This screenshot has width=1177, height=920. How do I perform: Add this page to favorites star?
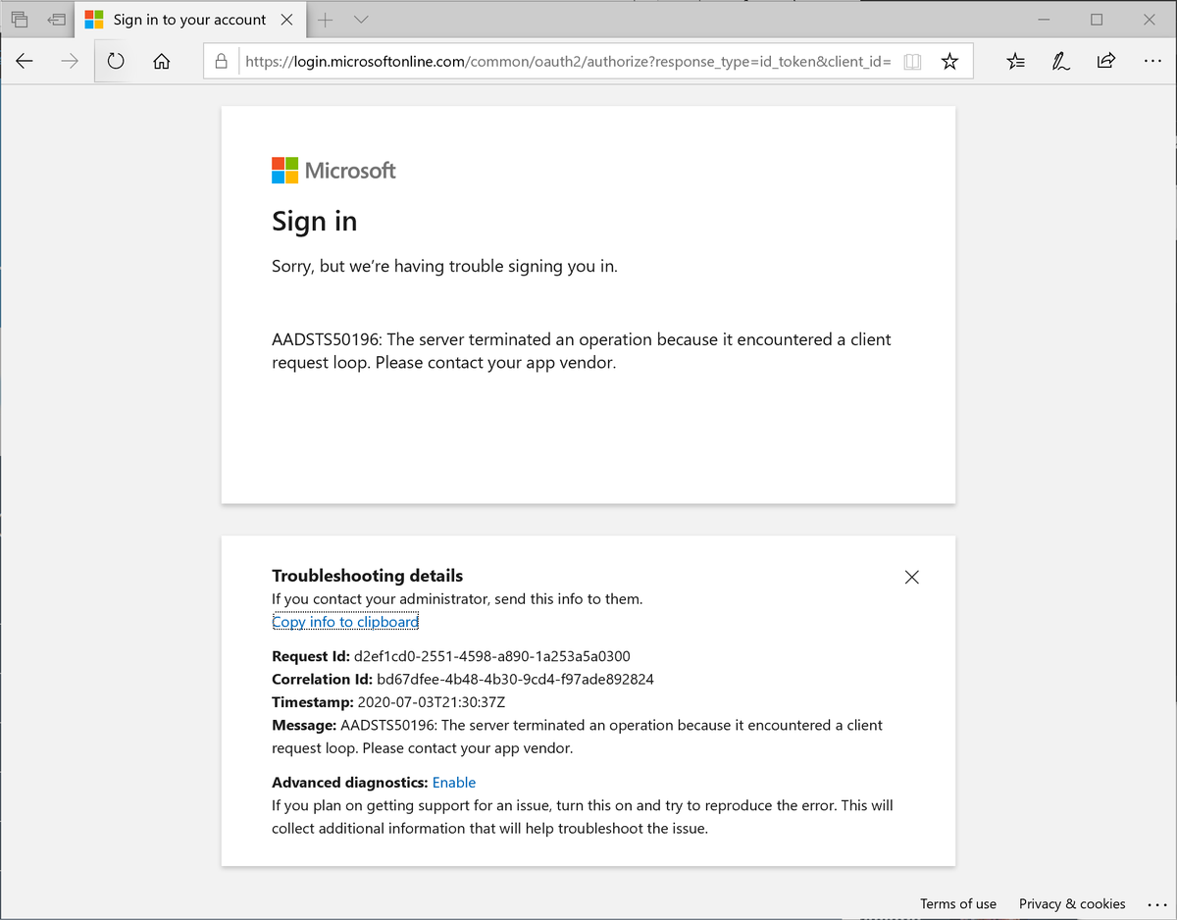click(949, 61)
